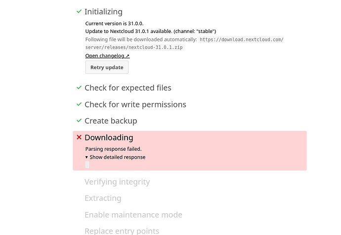Screen dimensions: 341x235
Task: Click the Create backup step heading
Action: (x=111, y=121)
